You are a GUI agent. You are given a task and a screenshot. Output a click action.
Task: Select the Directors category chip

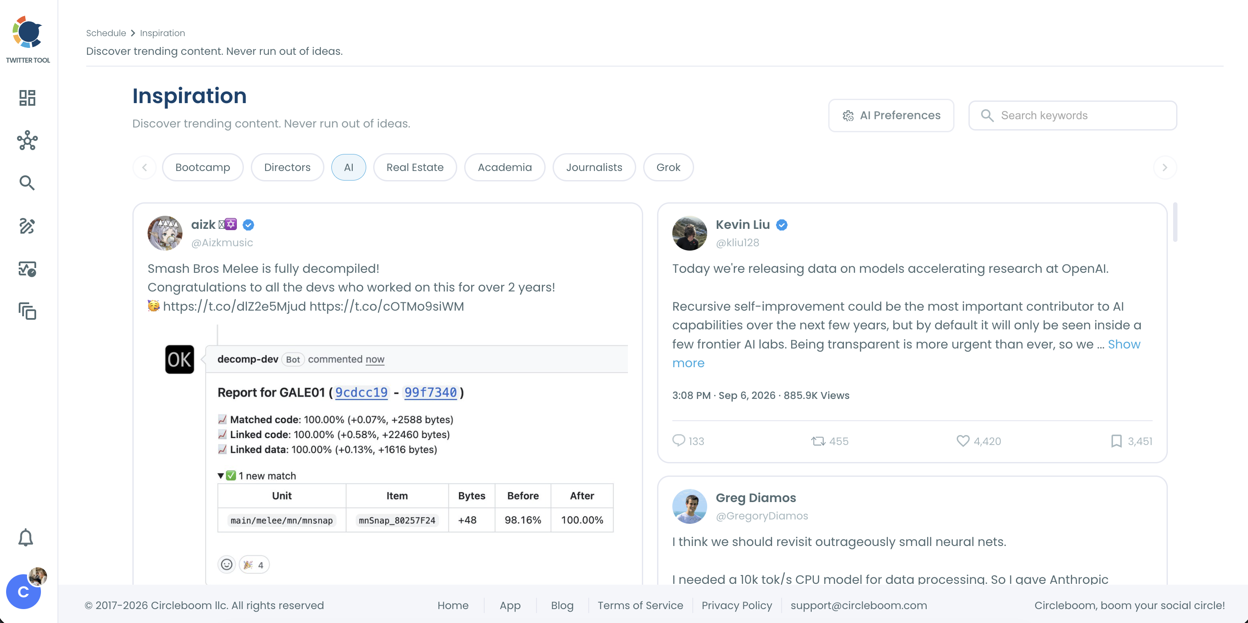287,167
